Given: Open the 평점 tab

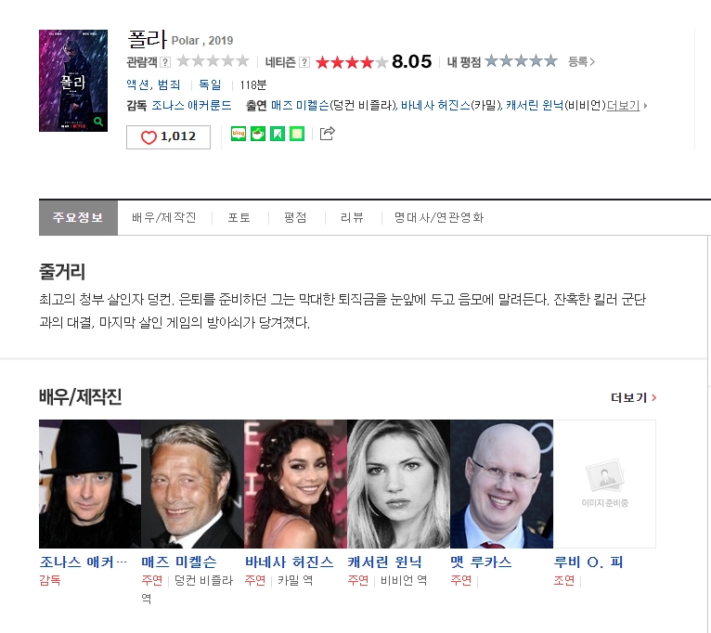Looking at the screenshot, I should tap(295, 218).
